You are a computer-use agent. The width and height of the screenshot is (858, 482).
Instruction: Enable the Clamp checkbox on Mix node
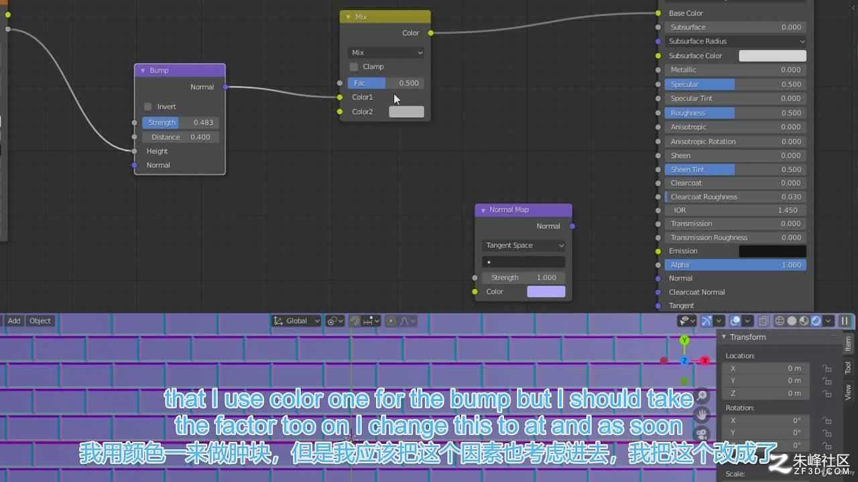pyautogui.click(x=353, y=67)
